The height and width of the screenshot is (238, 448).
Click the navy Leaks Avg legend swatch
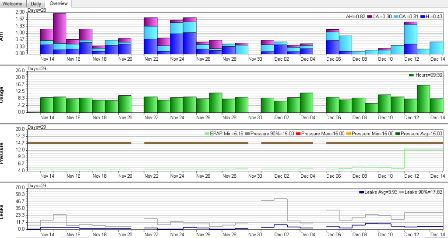coord(362,192)
